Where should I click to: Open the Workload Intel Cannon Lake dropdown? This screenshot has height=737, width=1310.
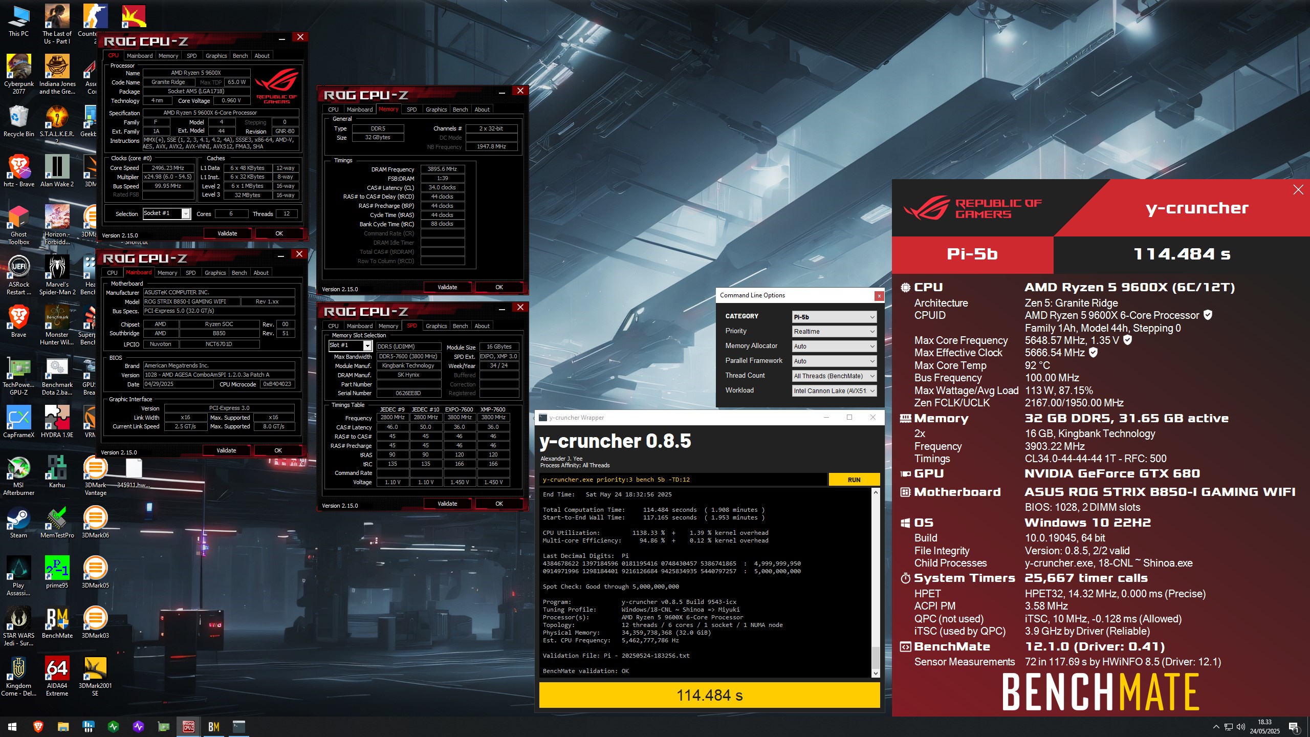(834, 391)
